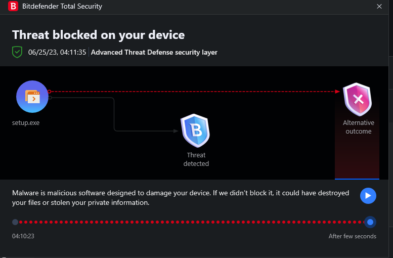Click the gray node below the red one

pos(50,97)
